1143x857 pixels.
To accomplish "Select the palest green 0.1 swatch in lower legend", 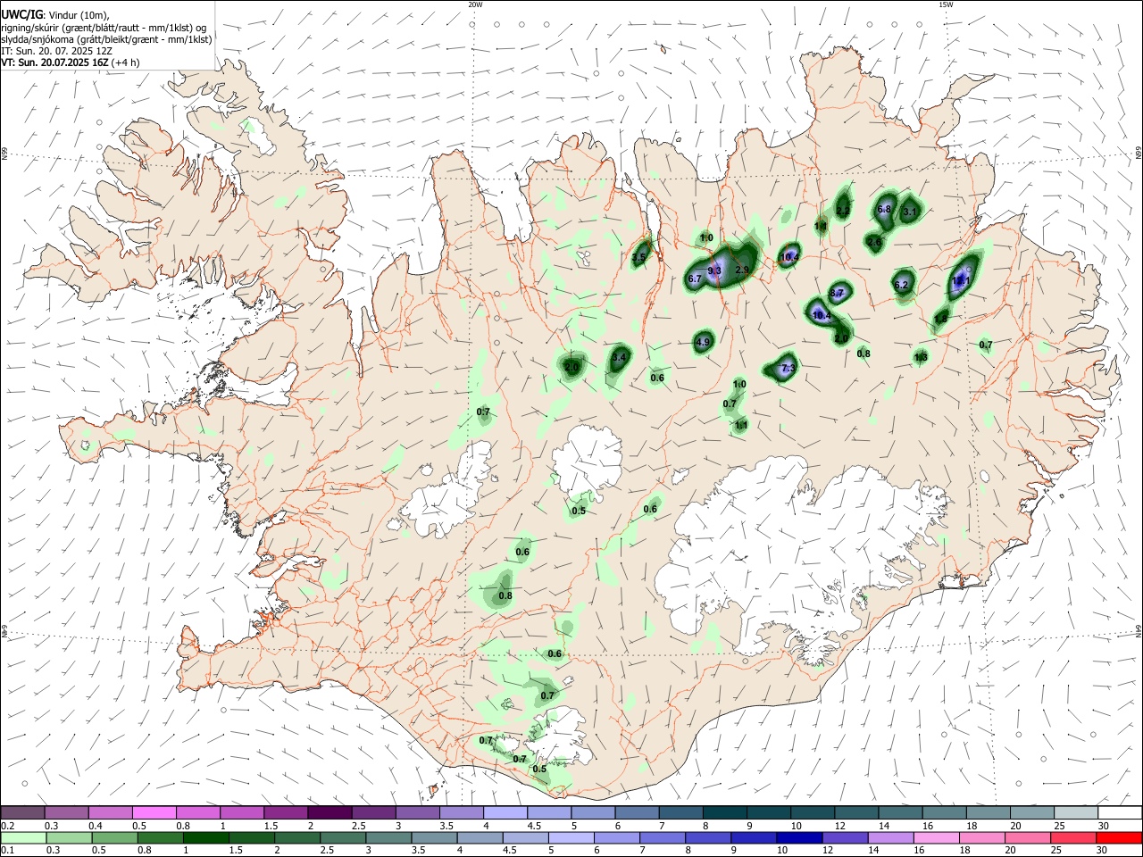I will click(x=23, y=837).
